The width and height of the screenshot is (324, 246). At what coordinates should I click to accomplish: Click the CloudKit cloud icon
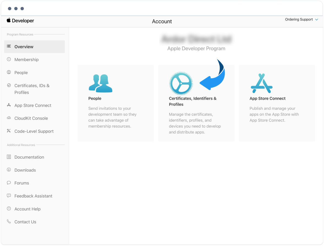[9, 118]
